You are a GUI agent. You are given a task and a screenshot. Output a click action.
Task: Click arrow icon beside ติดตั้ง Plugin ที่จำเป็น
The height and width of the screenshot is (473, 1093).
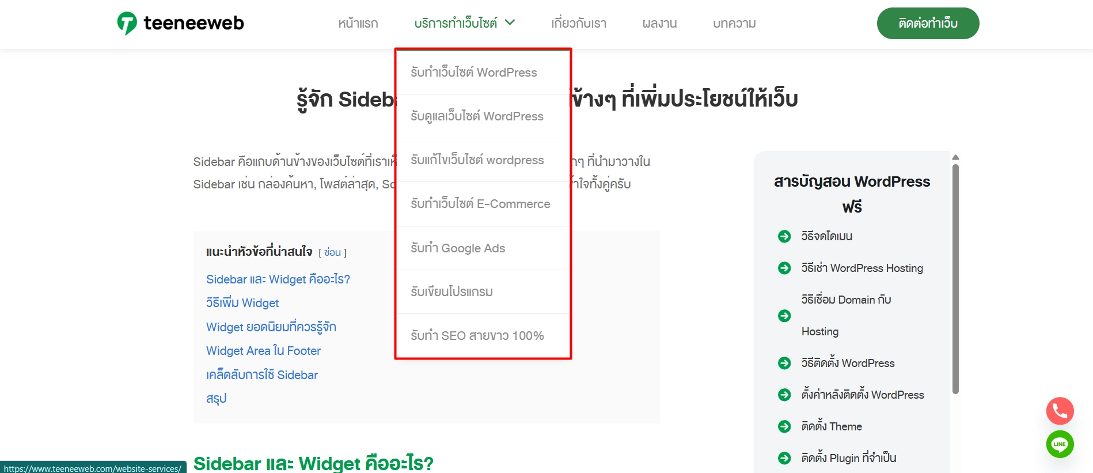click(784, 458)
